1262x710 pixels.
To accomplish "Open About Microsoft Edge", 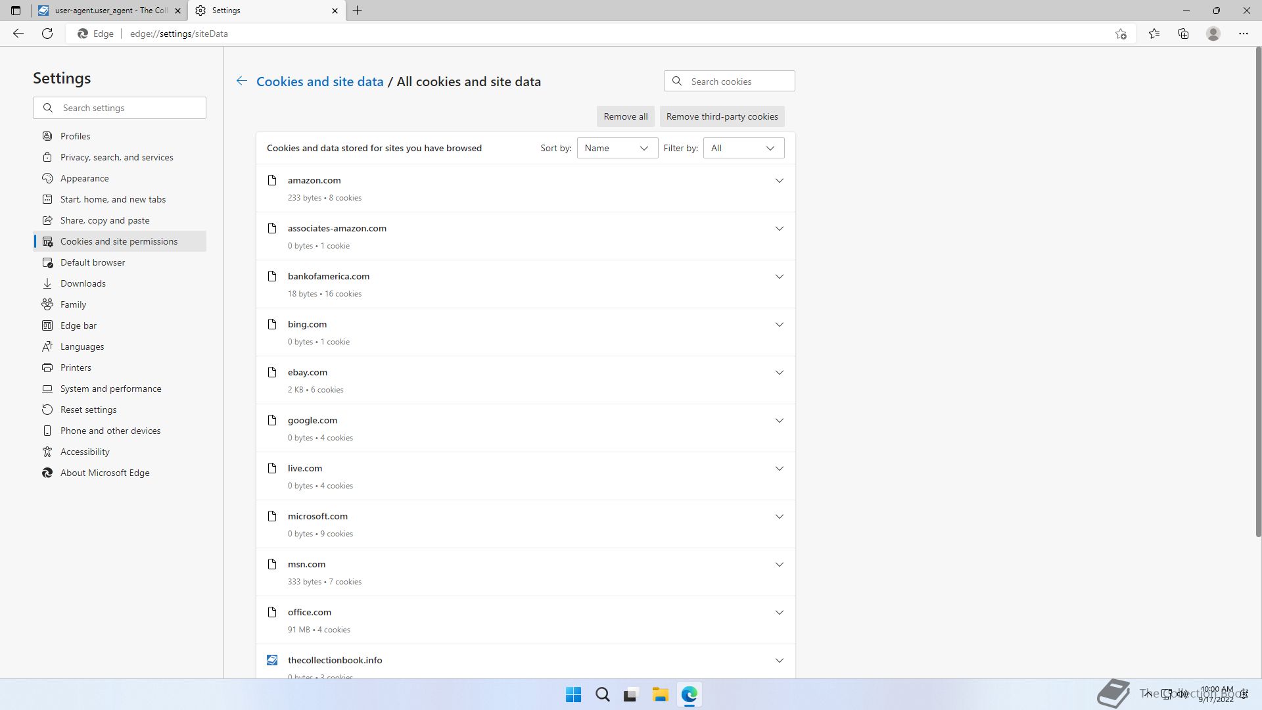I will (x=120, y=473).
